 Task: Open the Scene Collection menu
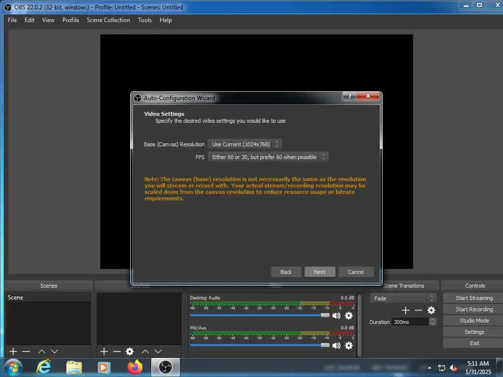(109, 20)
